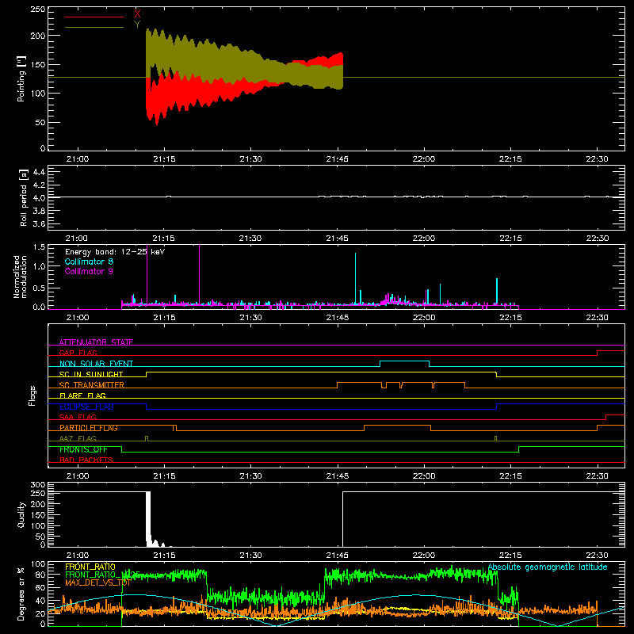This screenshot has height=634, width=634.
Task: Click the 0.5 tick on modulation axis
Action: coord(39,288)
